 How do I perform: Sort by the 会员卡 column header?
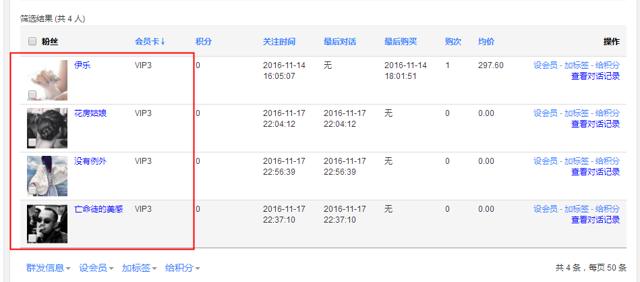click(x=150, y=42)
